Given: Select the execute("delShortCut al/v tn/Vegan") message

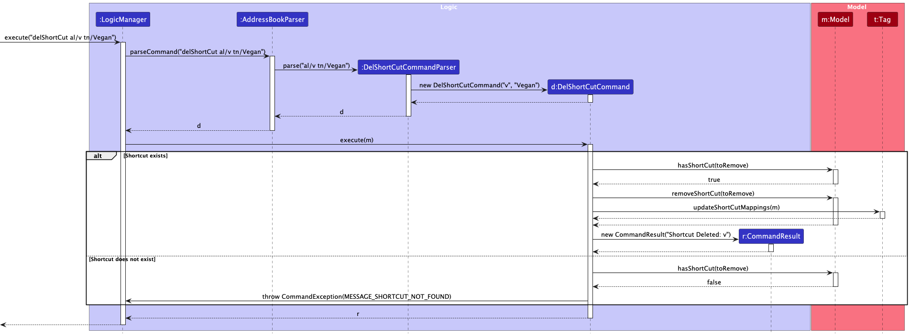Looking at the screenshot, I should 60,38.
